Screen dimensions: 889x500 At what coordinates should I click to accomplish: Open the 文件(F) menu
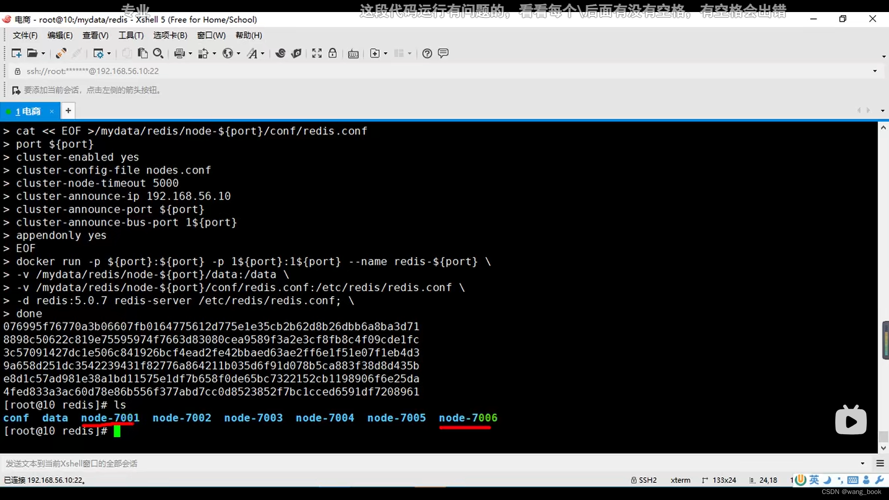click(x=25, y=36)
